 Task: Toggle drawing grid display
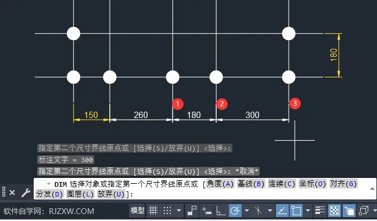pyautogui.click(x=153, y=211)
